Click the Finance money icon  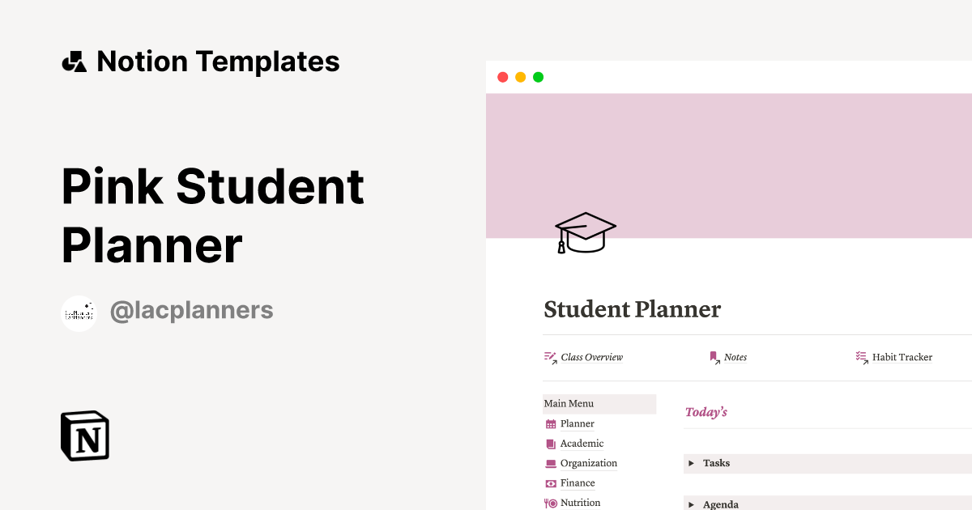[x=551, y=483]
